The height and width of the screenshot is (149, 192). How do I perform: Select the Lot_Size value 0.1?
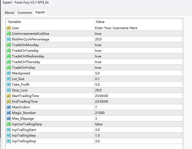pos(97,79)
